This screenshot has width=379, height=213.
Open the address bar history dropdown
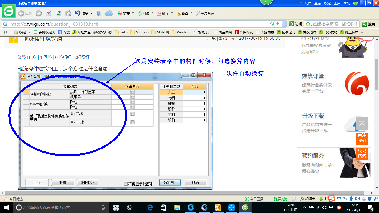284,24
